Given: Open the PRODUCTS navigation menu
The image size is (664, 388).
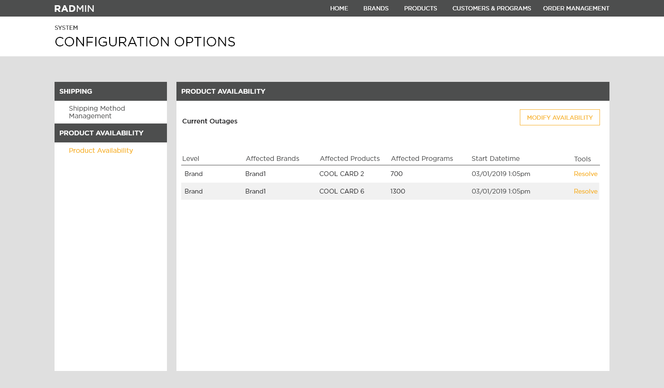Looking at the screenshot, I should click(x=420, y=8).
